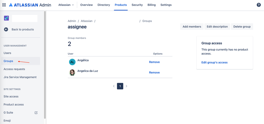Open Users in the sidebar
The width and height of the screenshot is (264, 124).
[x=21, y=53]
